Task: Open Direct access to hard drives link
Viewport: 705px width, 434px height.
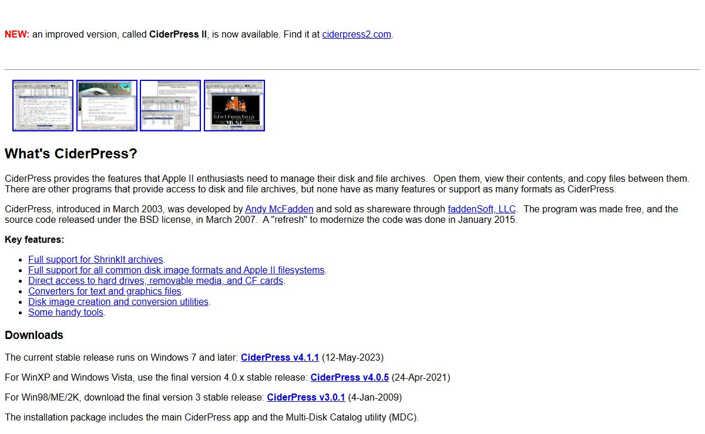Action: 156,280
